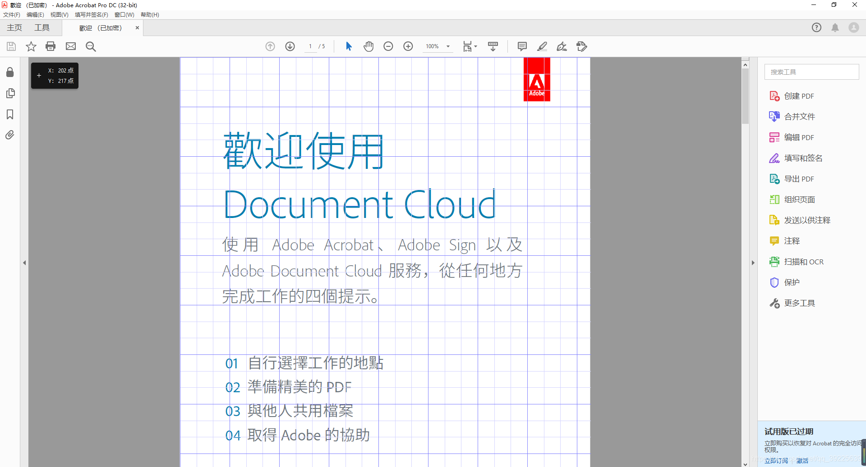Open the 100% zoom level dropdown
Screen dimensions: 866x467
[438, 46]
